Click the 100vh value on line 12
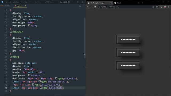The height and width of the screenshot is (96, 171). [31, 22]
